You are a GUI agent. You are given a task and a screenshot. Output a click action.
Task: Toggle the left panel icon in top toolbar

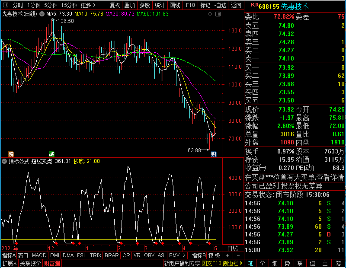click(x=6, y=5)
